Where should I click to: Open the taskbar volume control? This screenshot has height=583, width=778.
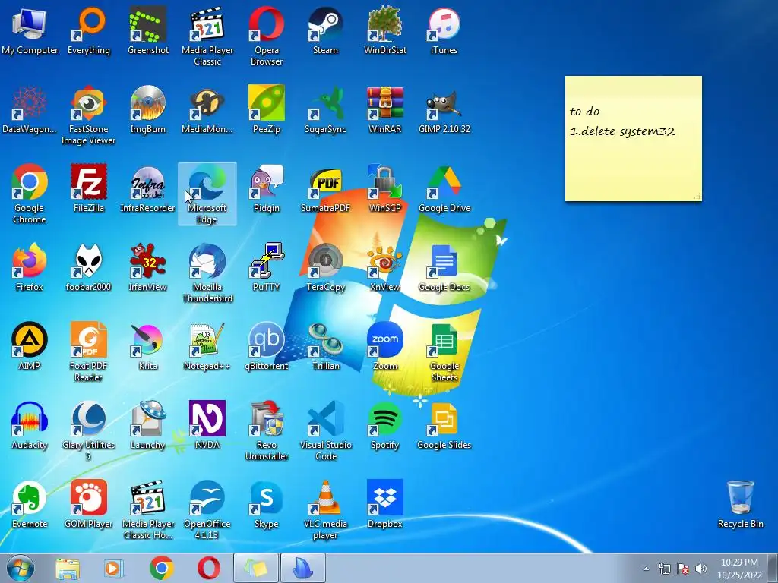701,569
